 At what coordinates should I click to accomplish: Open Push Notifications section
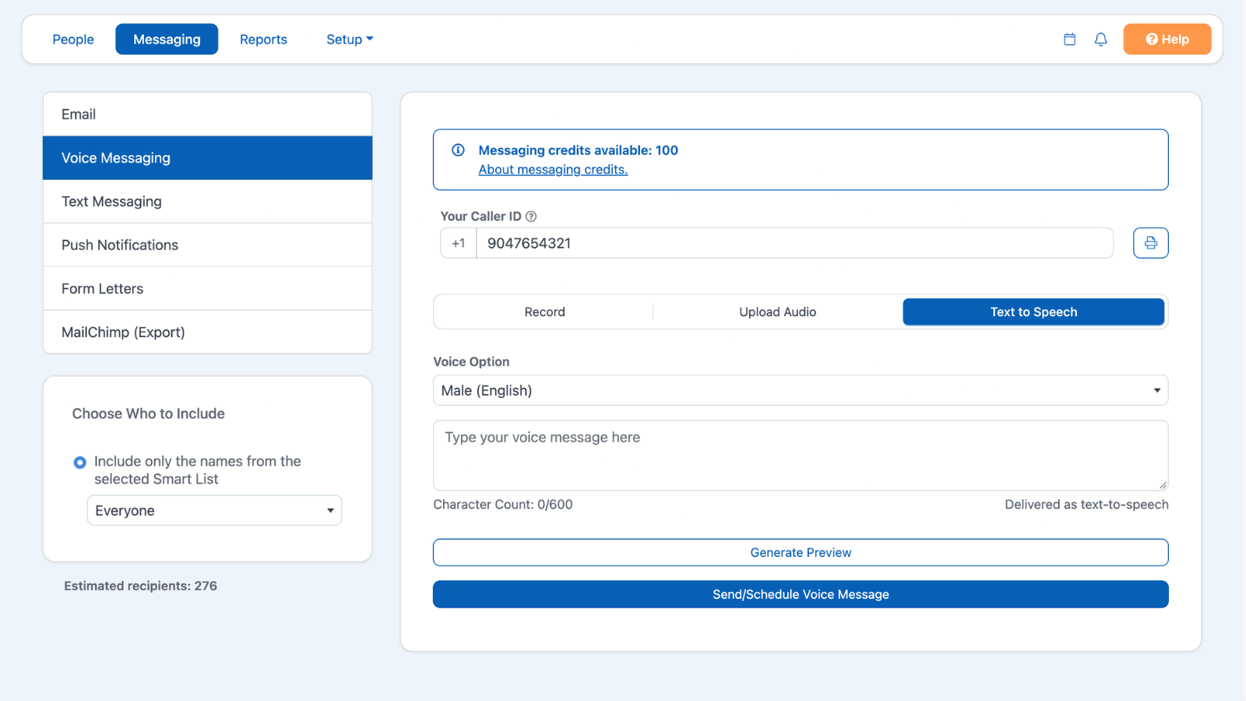click(207, 245)
